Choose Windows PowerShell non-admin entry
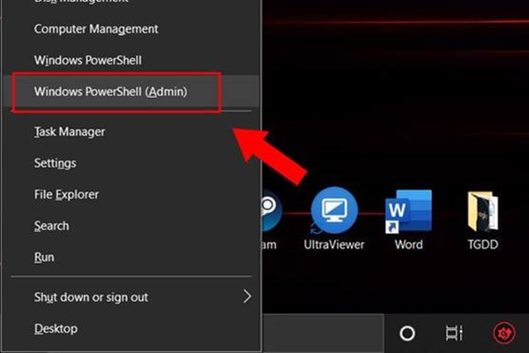 (87, 60)
